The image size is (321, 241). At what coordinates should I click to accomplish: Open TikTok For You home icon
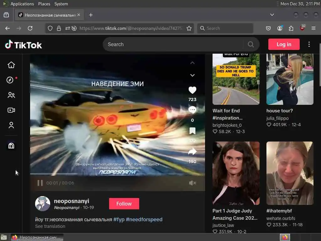click(x=11, y=65)
